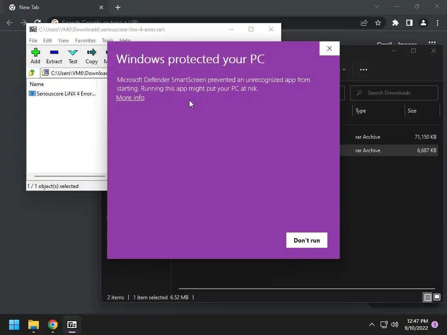Open the Windows Start menu
The width and height of the screenshot is (447, 335).
pos(14,325)
